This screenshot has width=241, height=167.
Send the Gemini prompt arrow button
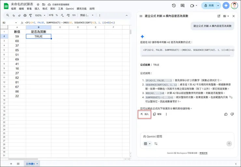(229, 144)
